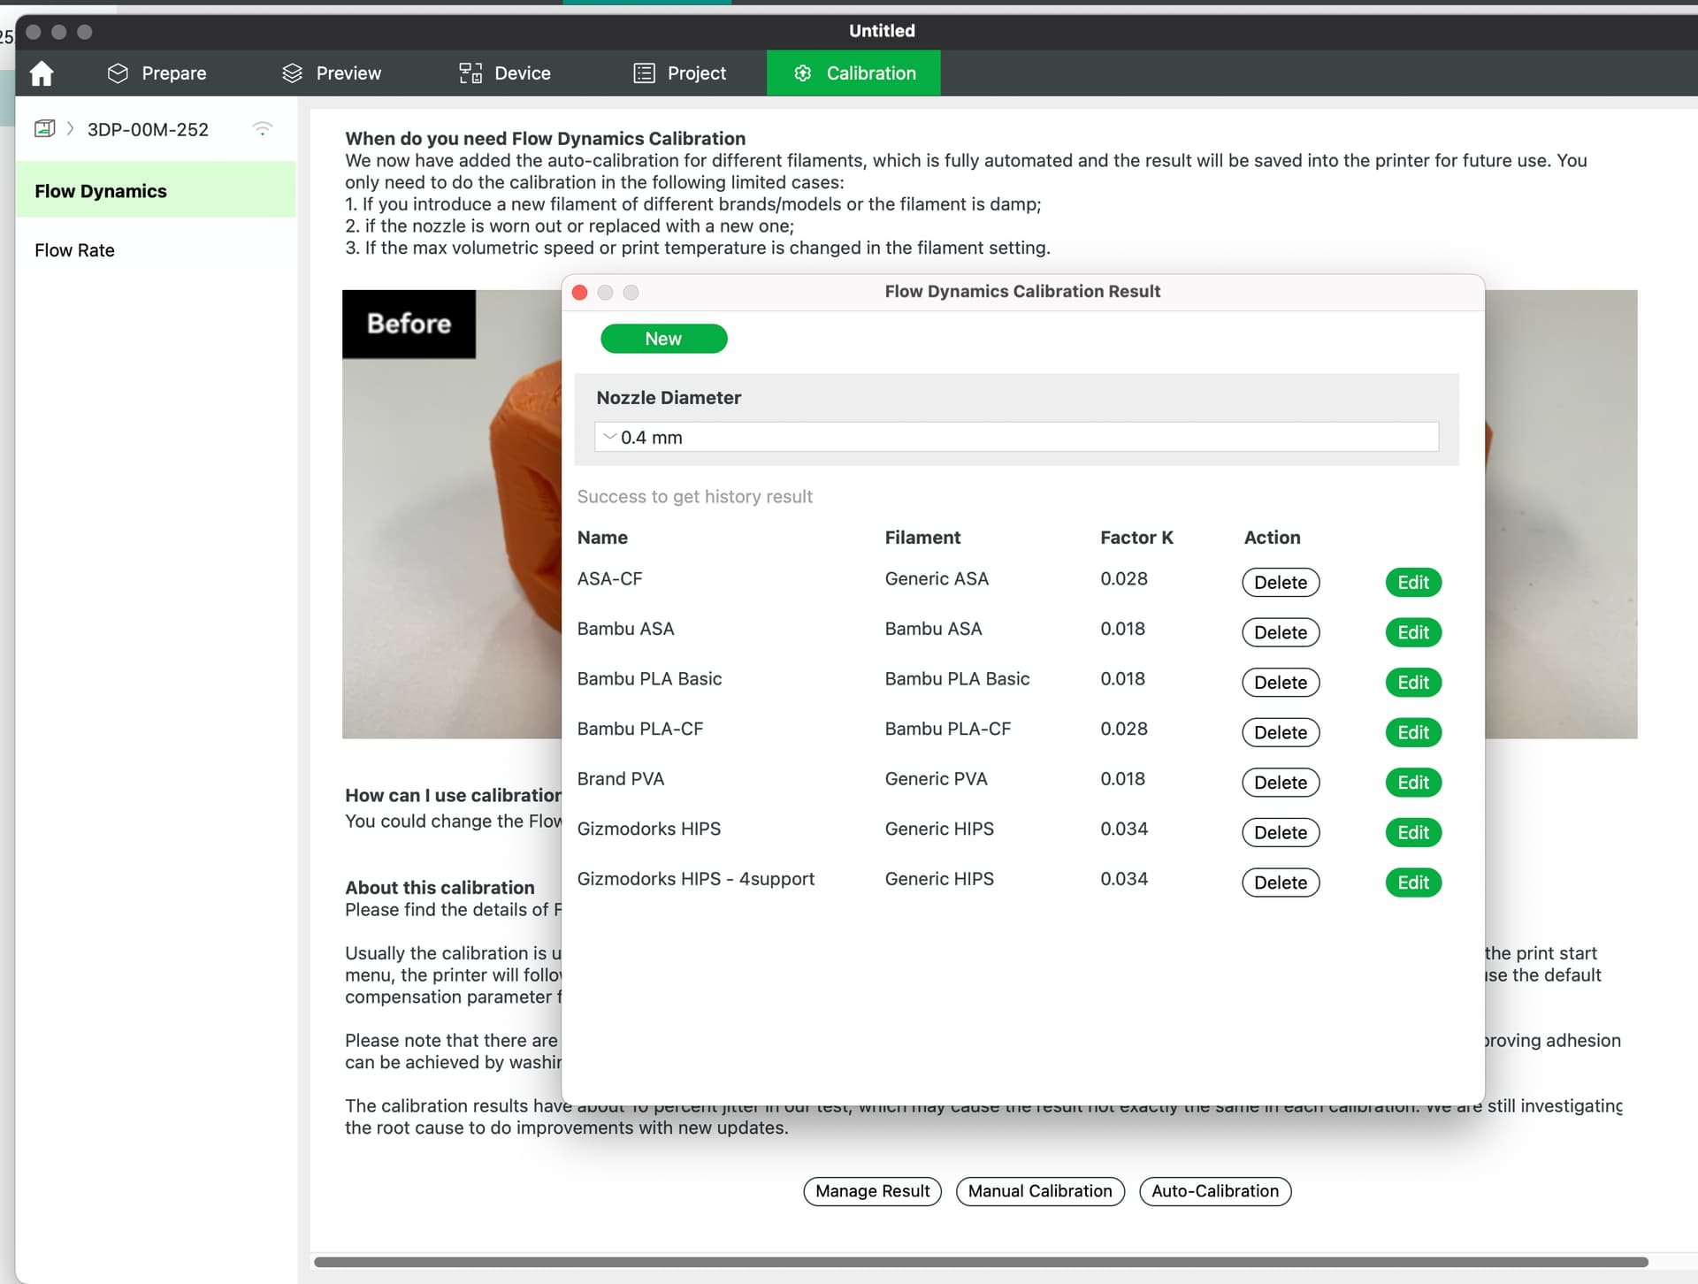Image resolution: width=1698 pixels, height=1284 pixels.
Task: Click Generic HIPS filament for Gizmodorks HIPS
Action: coord(939,829)
